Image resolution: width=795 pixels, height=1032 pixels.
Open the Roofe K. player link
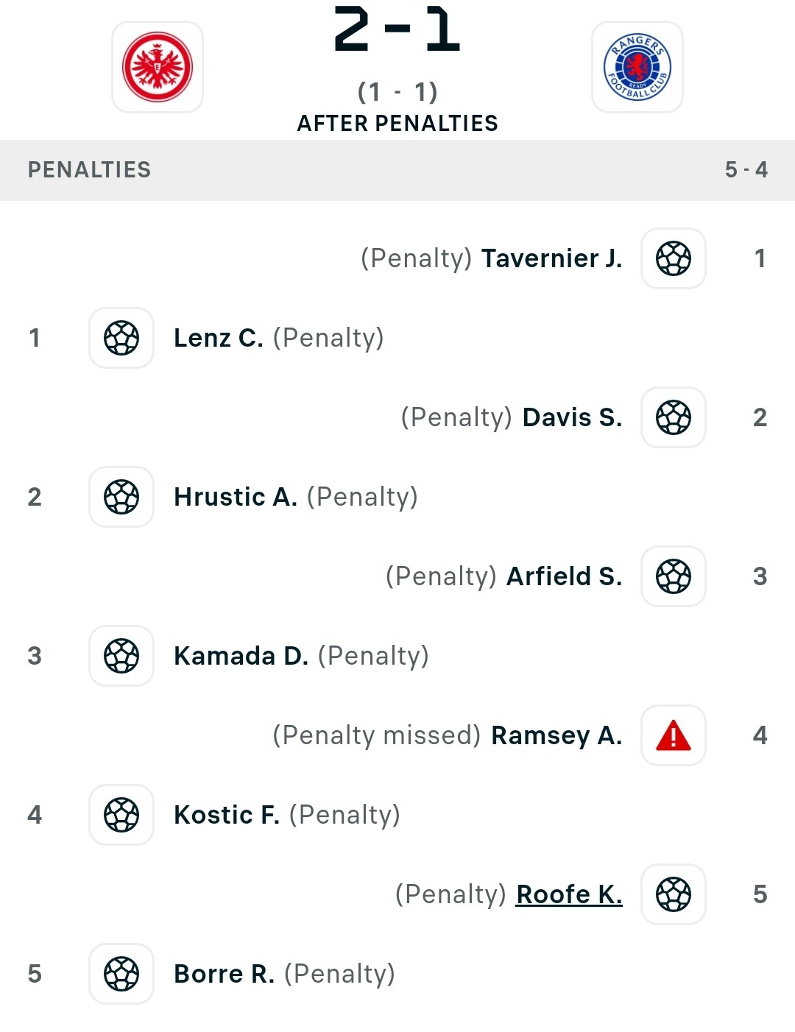[x=569, y=894]
